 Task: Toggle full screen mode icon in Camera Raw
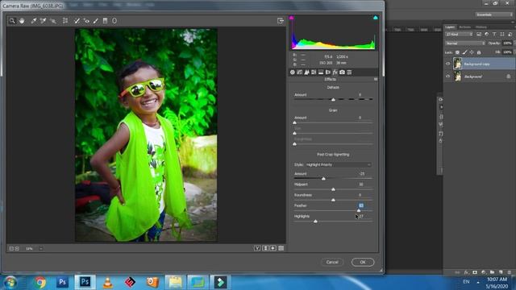click(x=281, y=21)
